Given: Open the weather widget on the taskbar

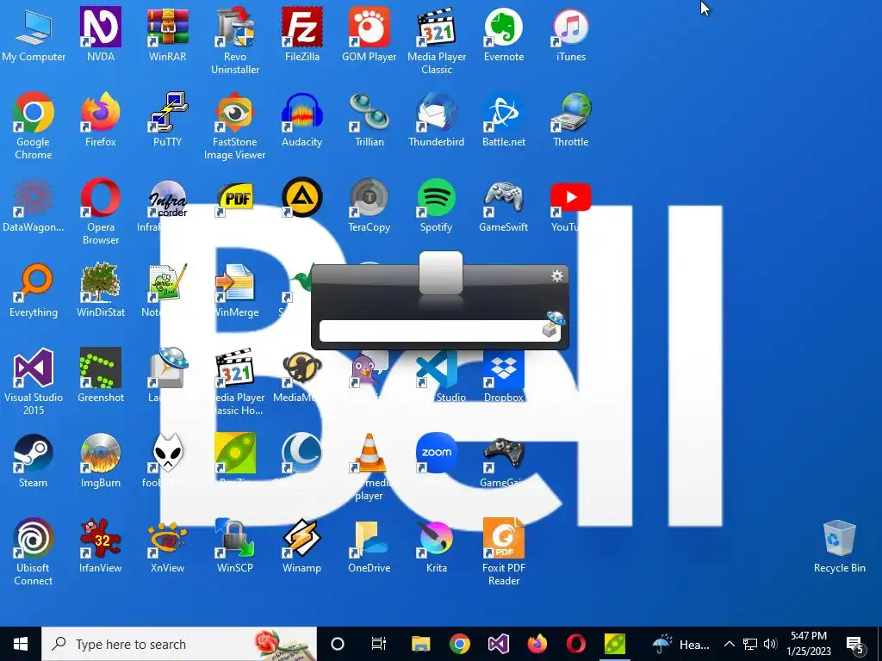Looking at the screenshot, I should pos(681,644).
